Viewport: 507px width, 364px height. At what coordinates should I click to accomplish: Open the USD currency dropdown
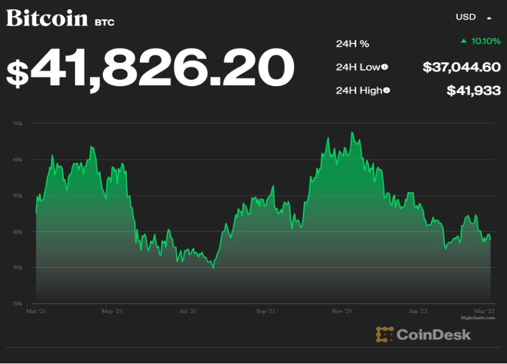474,17
